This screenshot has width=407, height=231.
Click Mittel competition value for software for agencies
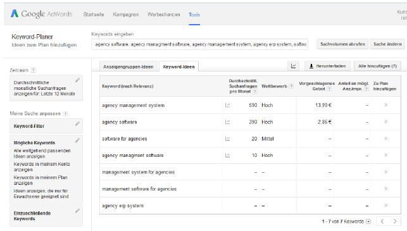click(x=268, y=139)
